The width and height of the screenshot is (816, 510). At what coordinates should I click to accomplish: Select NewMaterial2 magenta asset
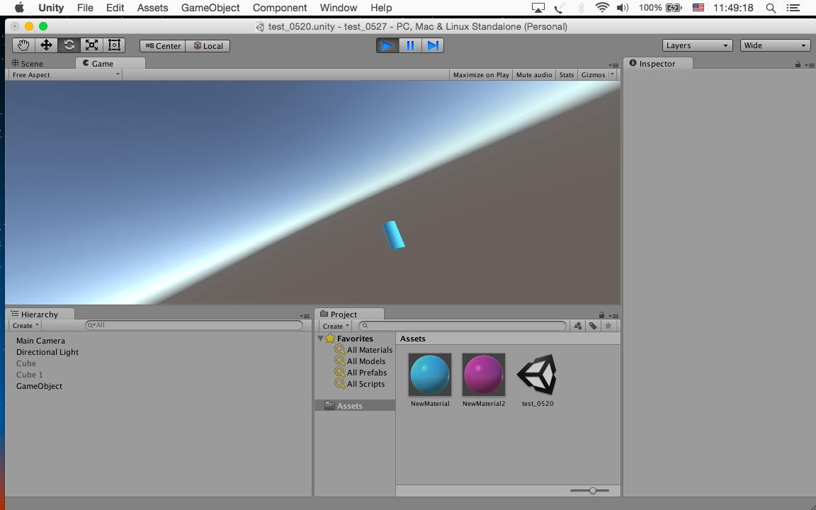(484, 380)
